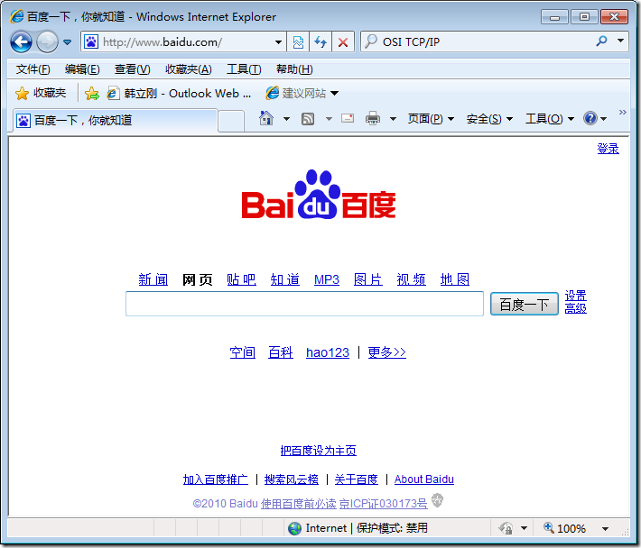Open the search provider dropdown arrow
This screenshot has width=641, height=548.
[620, 41]
